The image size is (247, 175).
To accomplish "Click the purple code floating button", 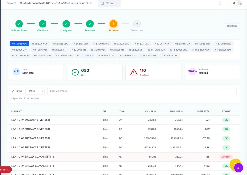I will 238,168.
